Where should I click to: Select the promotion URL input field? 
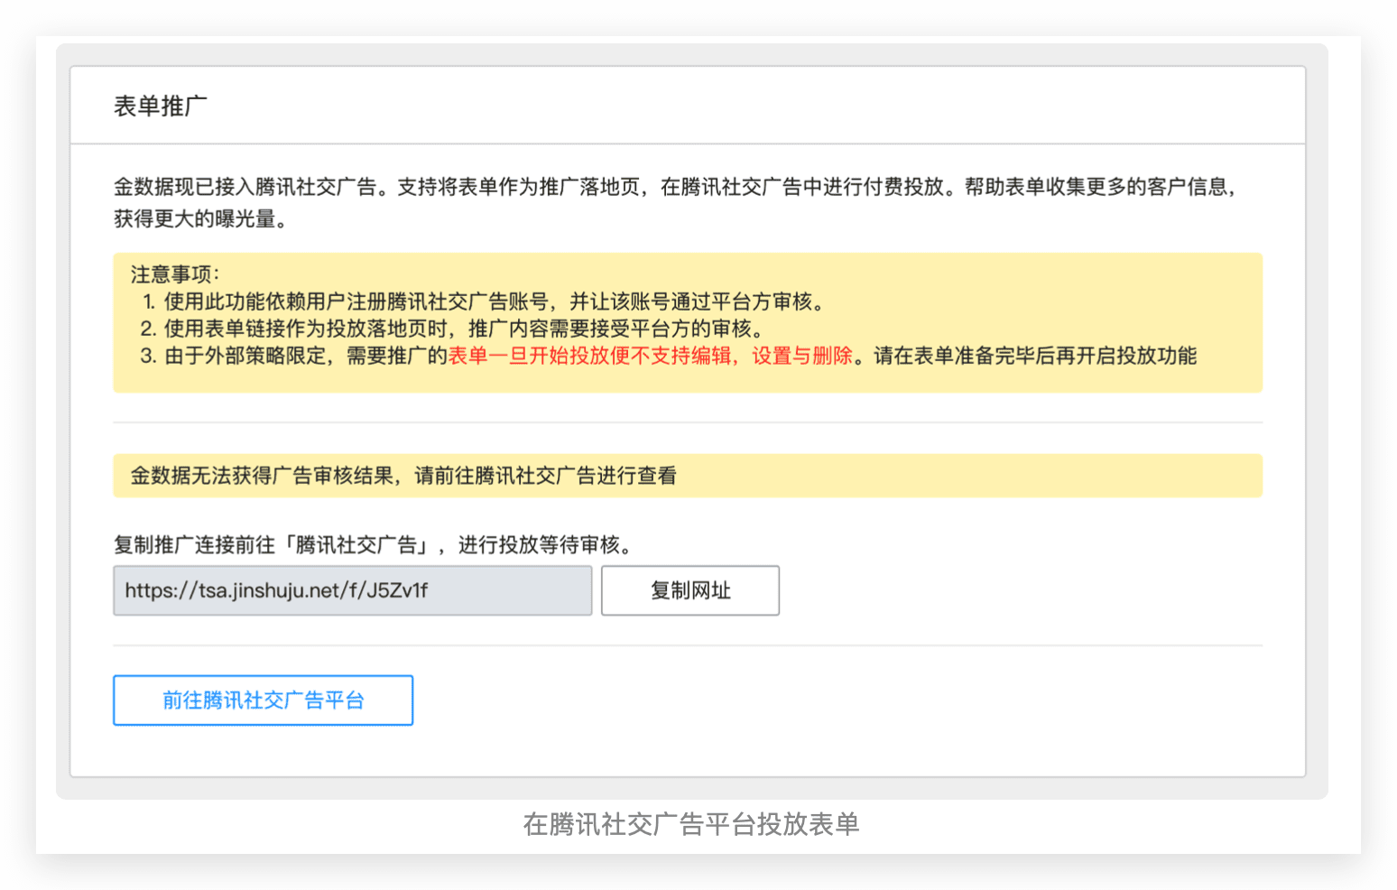pos(353,590)
